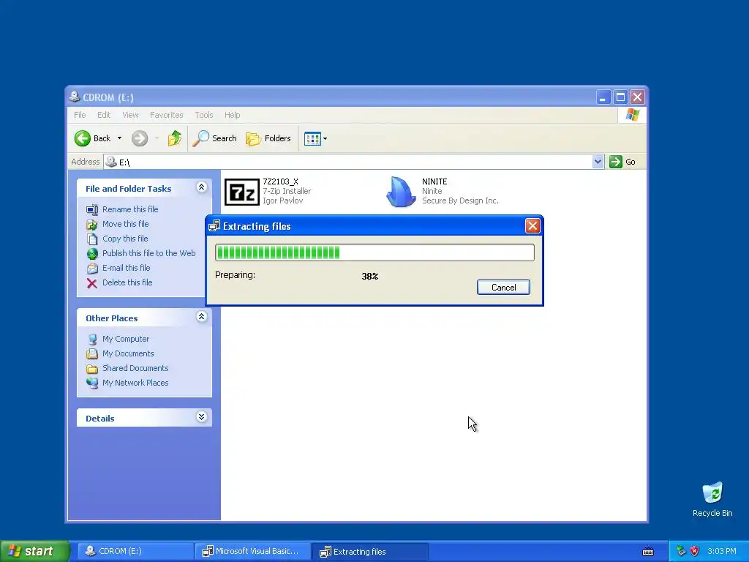The width and height of the screenshot is (749, 562).
Task: Open the Help menu
Action: tap(232, 115)
